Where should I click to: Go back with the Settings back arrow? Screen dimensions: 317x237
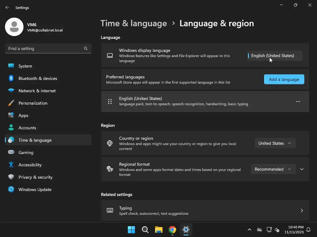7,7
